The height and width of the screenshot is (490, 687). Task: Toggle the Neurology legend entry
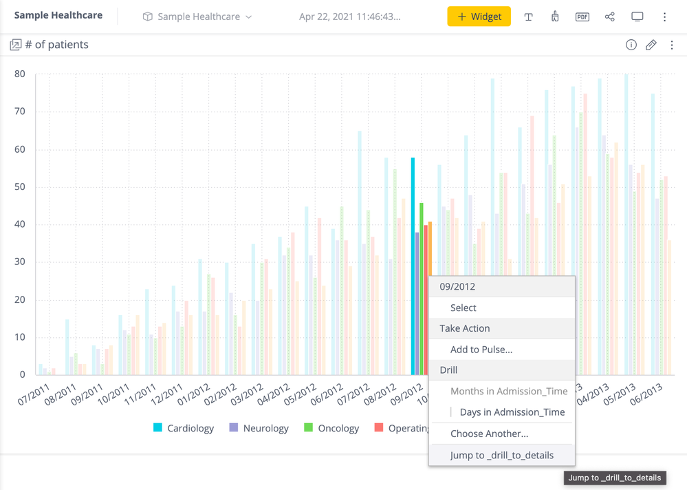(265, 428)
